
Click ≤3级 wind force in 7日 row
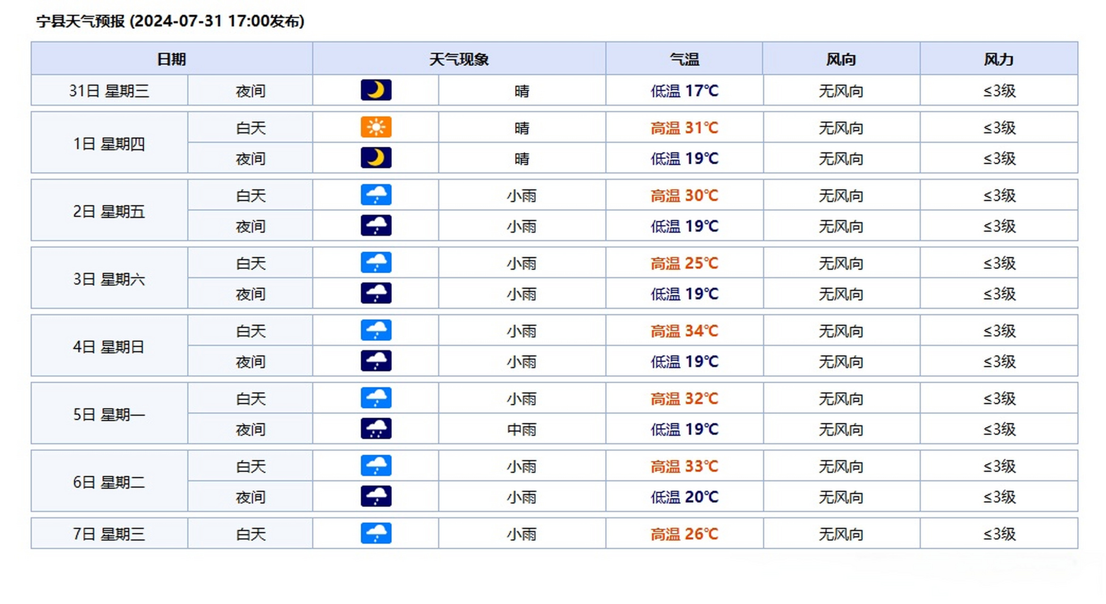coord(999,534)
